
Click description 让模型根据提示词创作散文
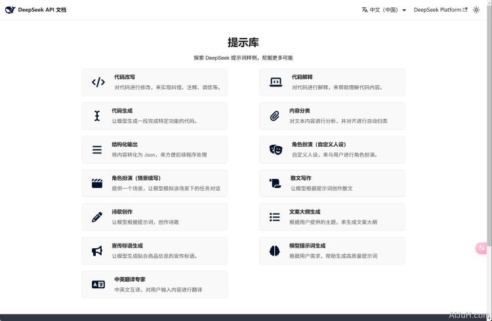pos(321,189)
